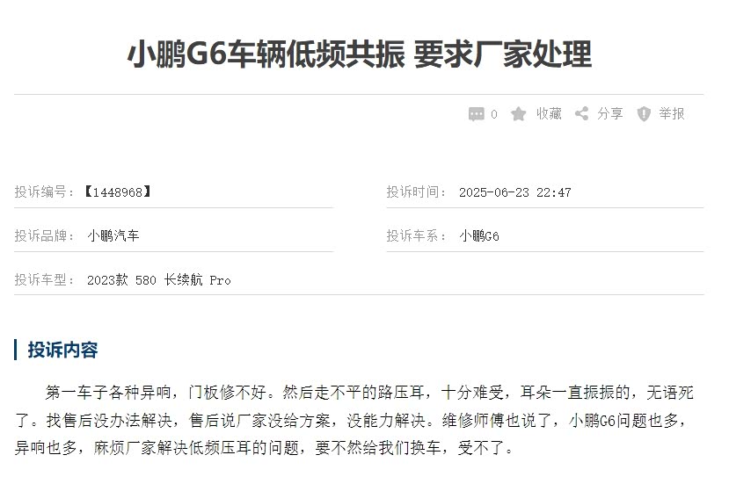The height and width of the screenshot is (484, 729).
Task: Click the 投诉内容 section heading
Action: [x=62, y=350]
